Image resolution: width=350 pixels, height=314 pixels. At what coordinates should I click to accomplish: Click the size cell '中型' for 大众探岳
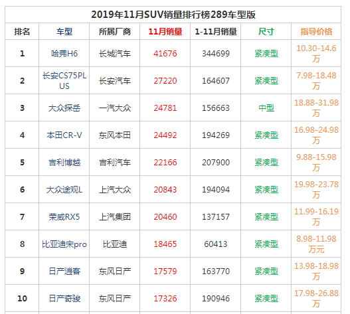point(266,108)
